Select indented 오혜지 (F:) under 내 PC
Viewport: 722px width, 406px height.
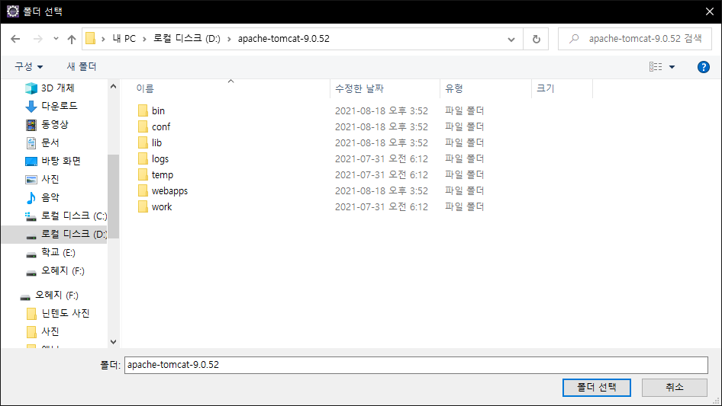(63, 270)
